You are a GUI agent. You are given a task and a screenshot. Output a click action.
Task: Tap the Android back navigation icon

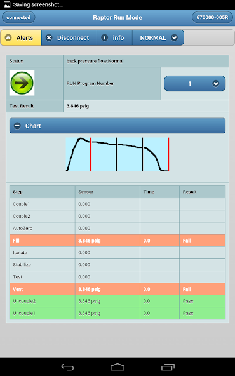click(67, 367)
